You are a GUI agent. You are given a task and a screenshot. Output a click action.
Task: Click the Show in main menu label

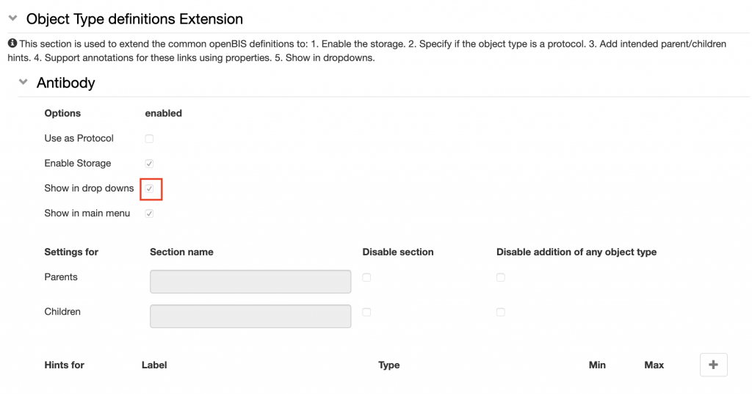click(x=87, y=213)
